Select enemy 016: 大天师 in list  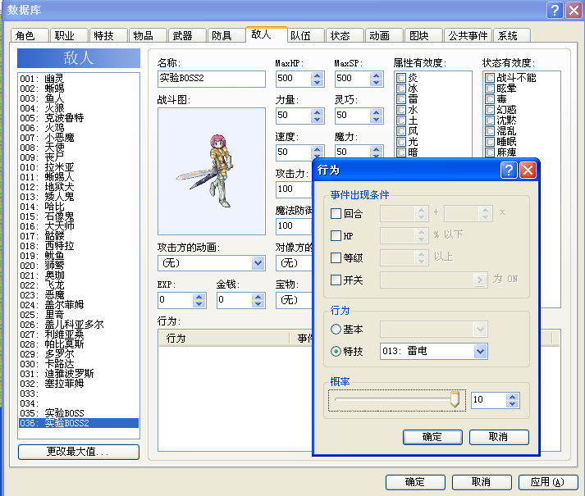tap(78, 226)
